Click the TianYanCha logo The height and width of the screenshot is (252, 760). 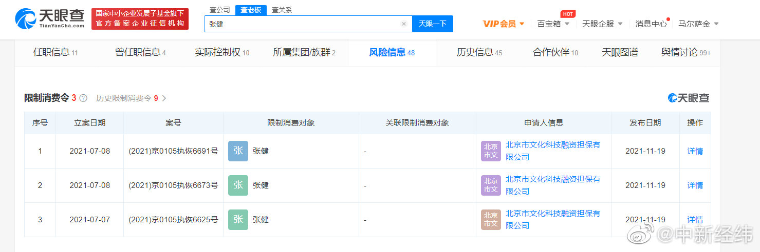pyautogui.click(x=50, y=19)
